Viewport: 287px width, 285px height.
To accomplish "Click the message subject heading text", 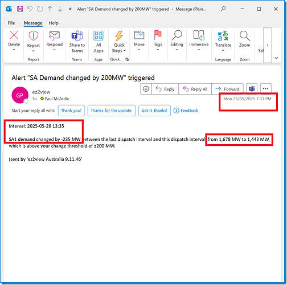I will tap(83, 78).
